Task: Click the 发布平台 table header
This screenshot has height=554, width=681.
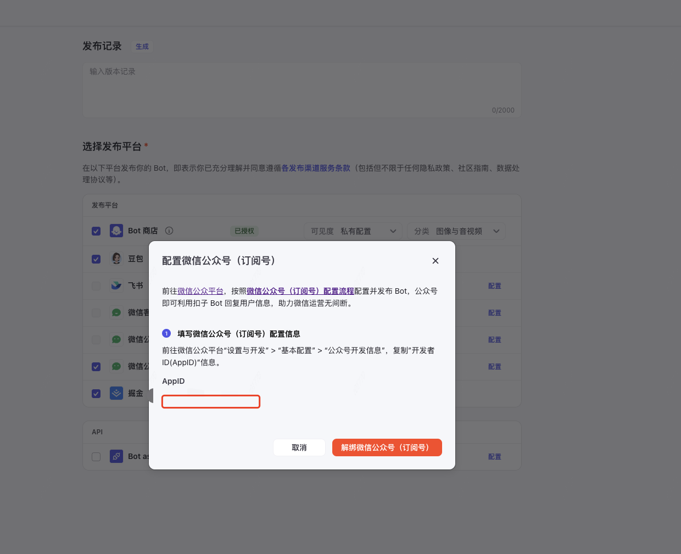Action: tap(105, 205)
